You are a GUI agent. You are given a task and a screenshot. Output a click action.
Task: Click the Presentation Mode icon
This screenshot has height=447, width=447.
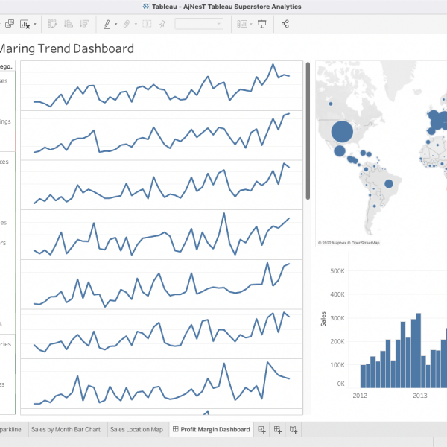[261, 24]
